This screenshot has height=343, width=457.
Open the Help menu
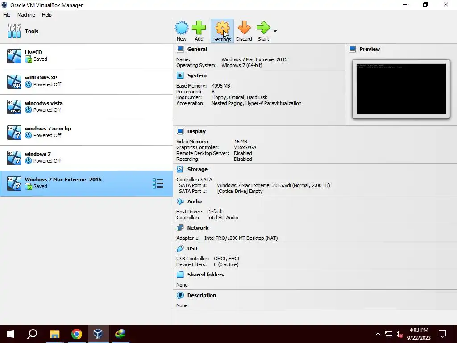pos(46,15)
